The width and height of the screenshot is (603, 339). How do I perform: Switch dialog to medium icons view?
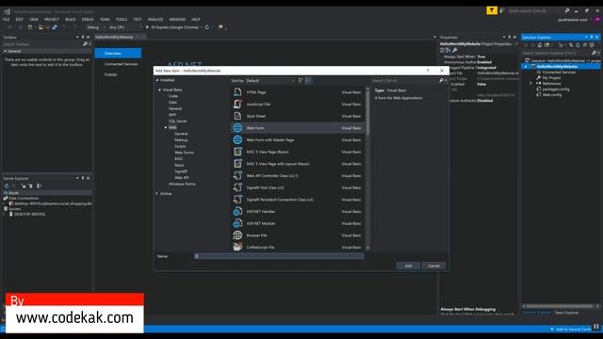point(308,80)
